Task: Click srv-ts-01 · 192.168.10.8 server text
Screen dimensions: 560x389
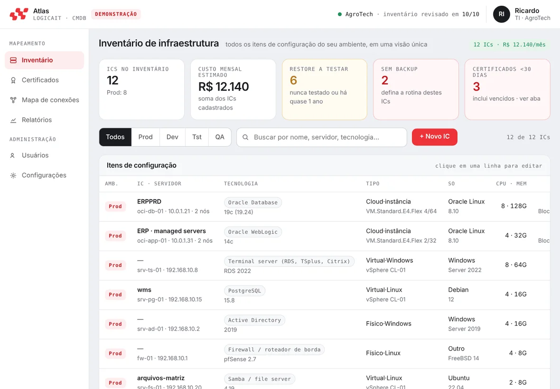Action: 168,270
